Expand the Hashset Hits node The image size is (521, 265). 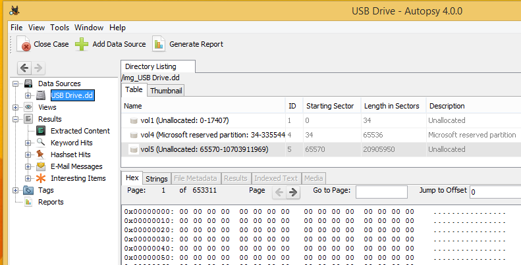(x=28, y=155)
